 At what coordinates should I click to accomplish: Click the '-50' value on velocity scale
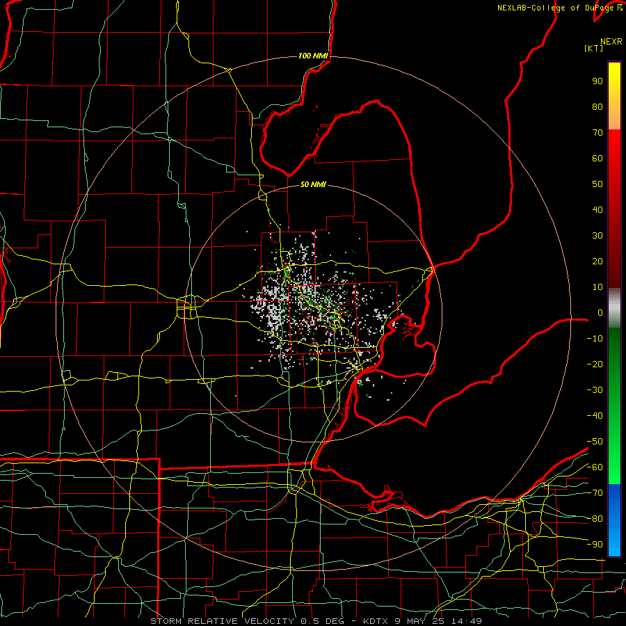click(595, 442)
